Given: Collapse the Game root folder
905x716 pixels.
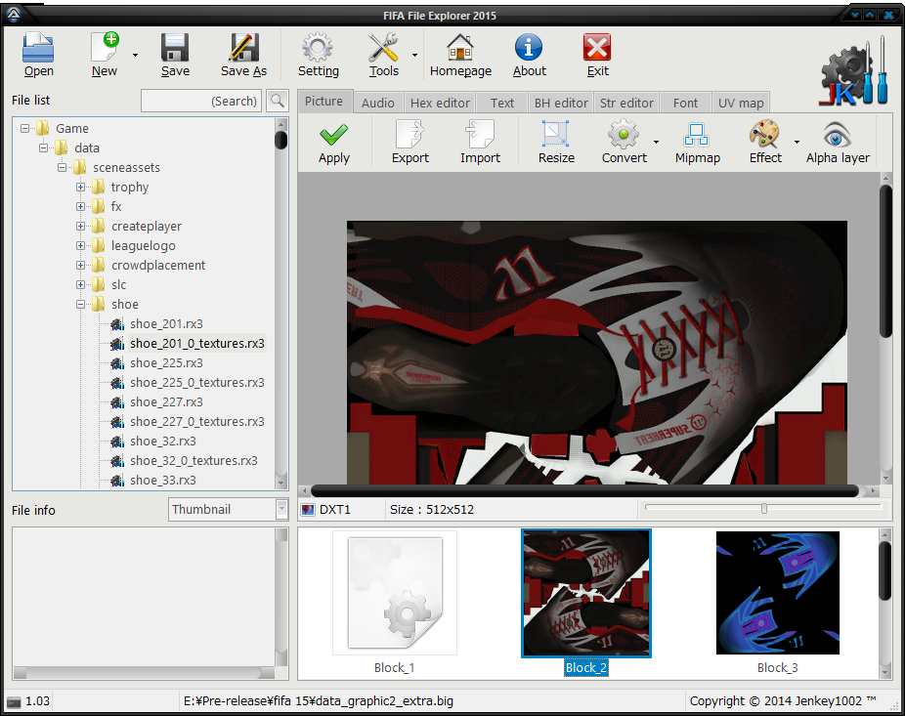Looking at the screenshot, I should tap(24, 128).
